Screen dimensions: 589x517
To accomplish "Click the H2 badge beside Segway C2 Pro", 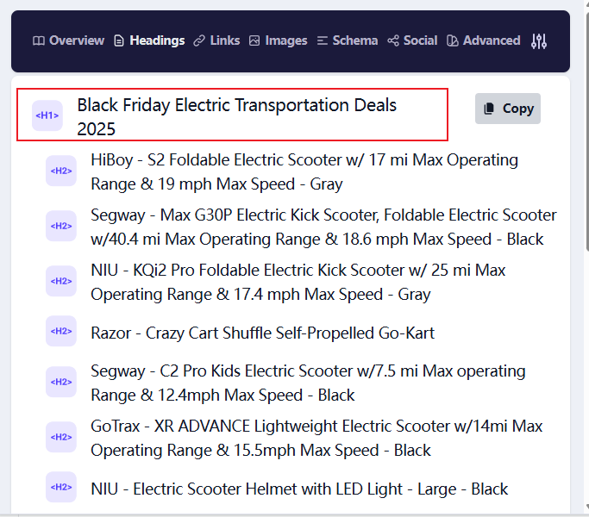I will point(61,383).
